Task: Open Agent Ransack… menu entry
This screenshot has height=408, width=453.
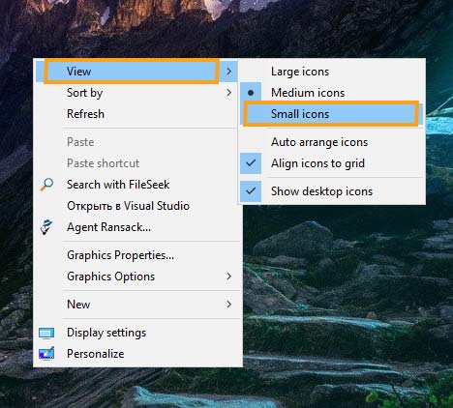Action: (138, 227)
